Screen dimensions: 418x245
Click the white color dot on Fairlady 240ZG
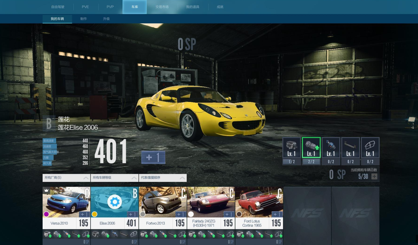tap(191, 214)
